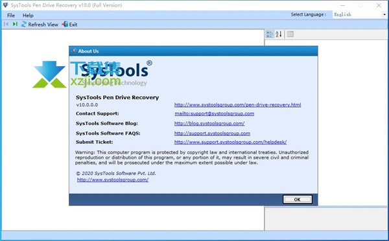Click the version text v10.0.0.0

pyautogui.click(x=87, y=105)
